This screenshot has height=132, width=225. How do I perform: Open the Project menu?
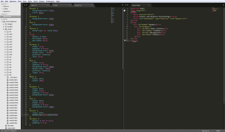point(42,1)
